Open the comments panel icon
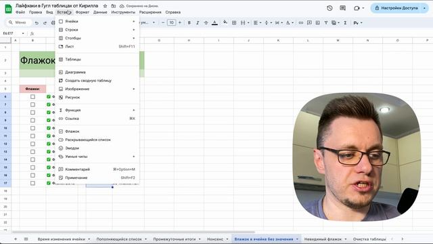The height and width of the screenshot is (244, 433). coord(343,8)
